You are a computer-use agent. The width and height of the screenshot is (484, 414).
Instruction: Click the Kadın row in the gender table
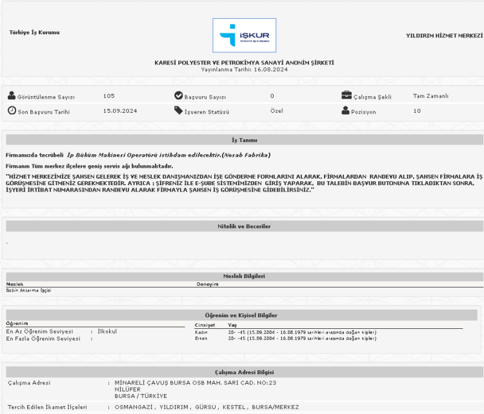click(x=201, y=332)
